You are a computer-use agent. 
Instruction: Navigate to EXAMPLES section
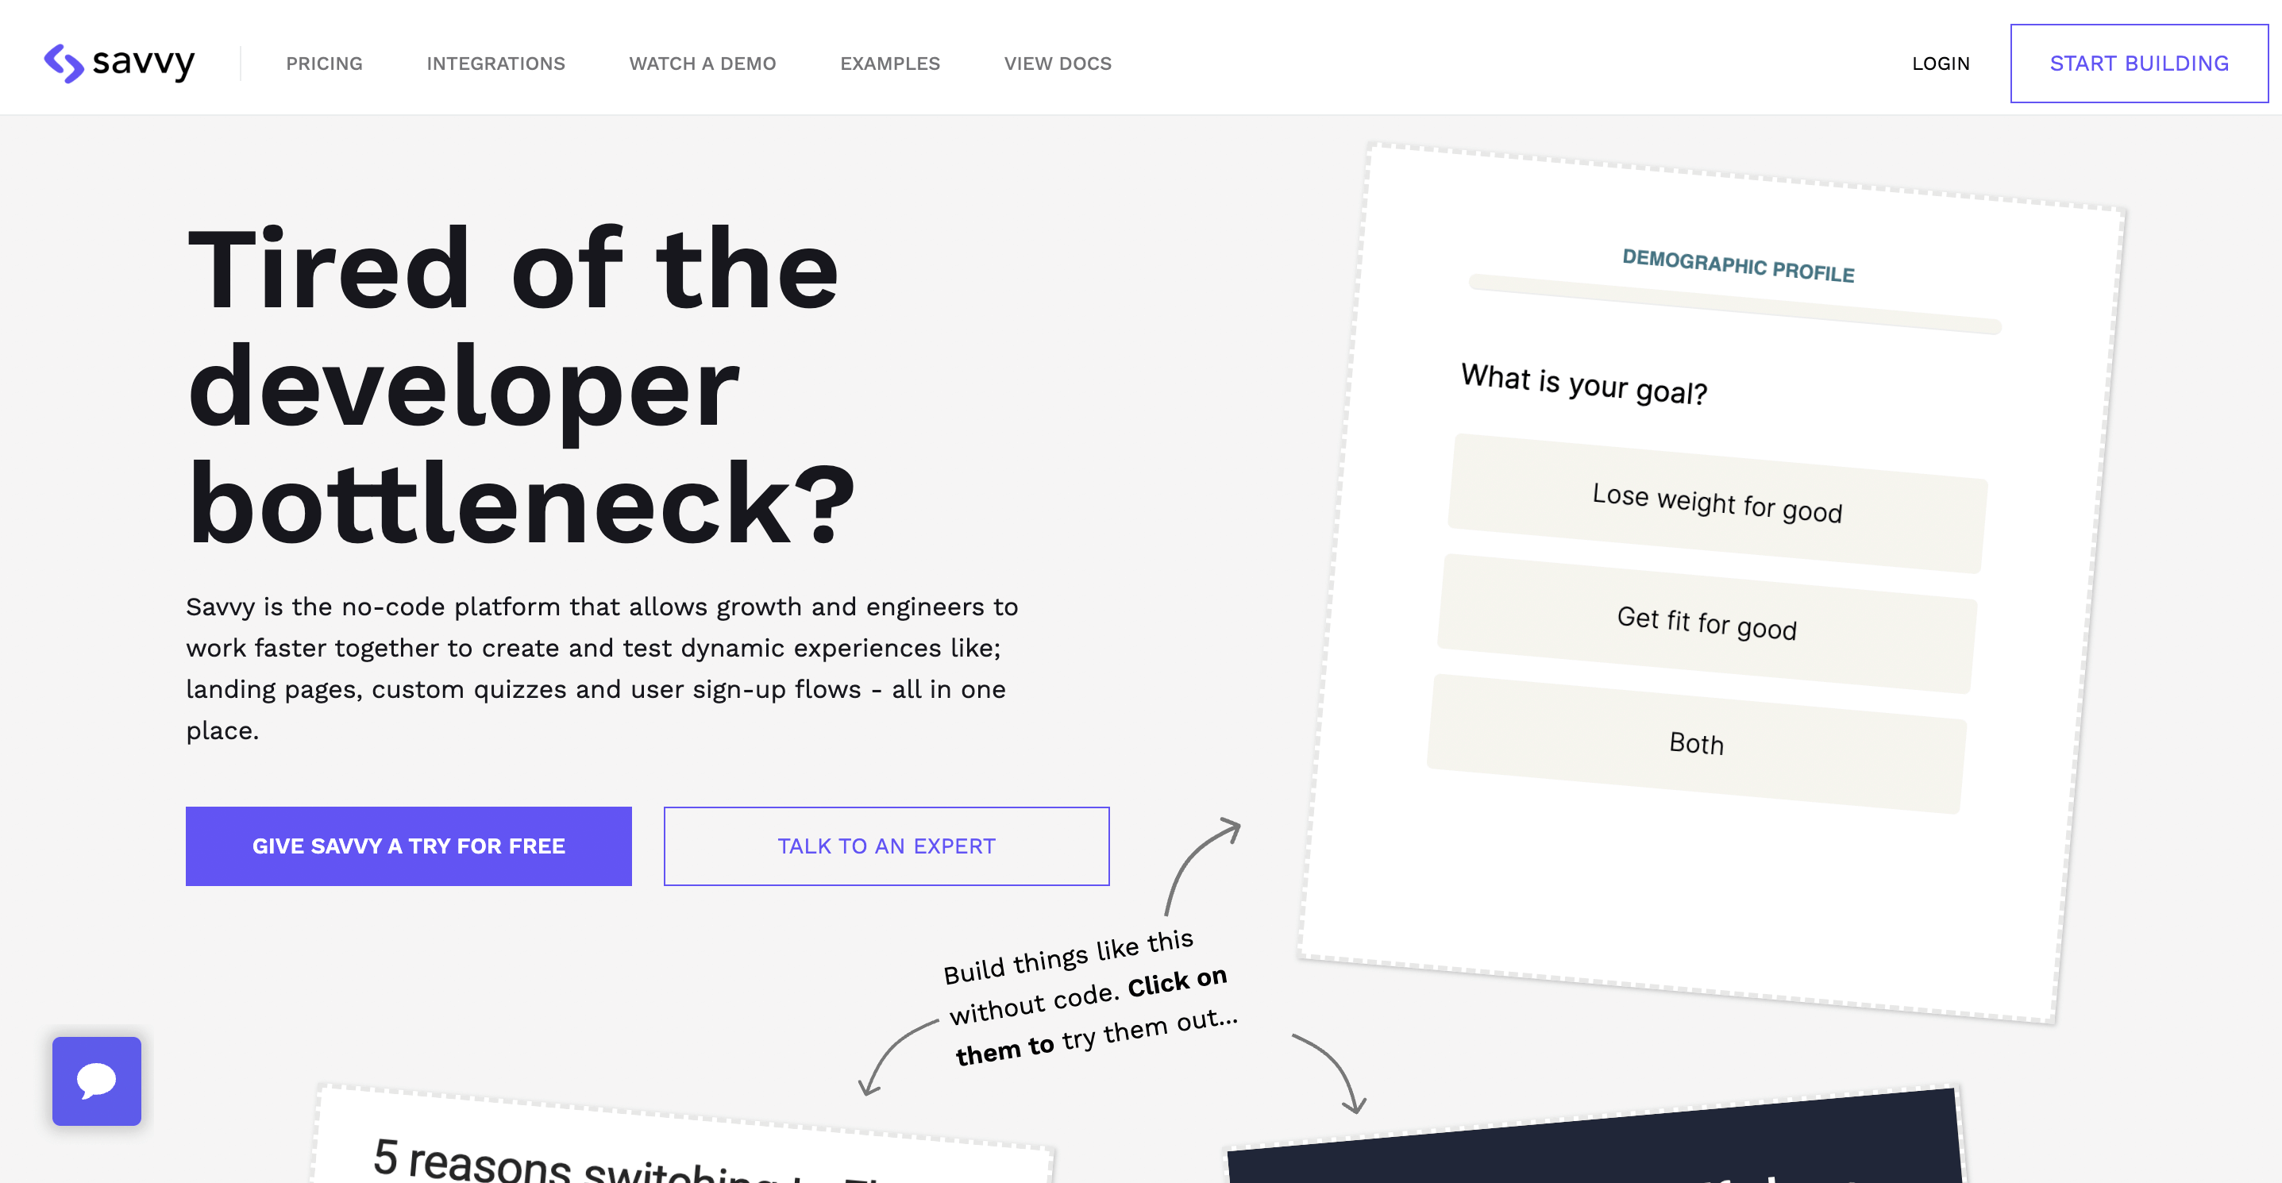890,64
